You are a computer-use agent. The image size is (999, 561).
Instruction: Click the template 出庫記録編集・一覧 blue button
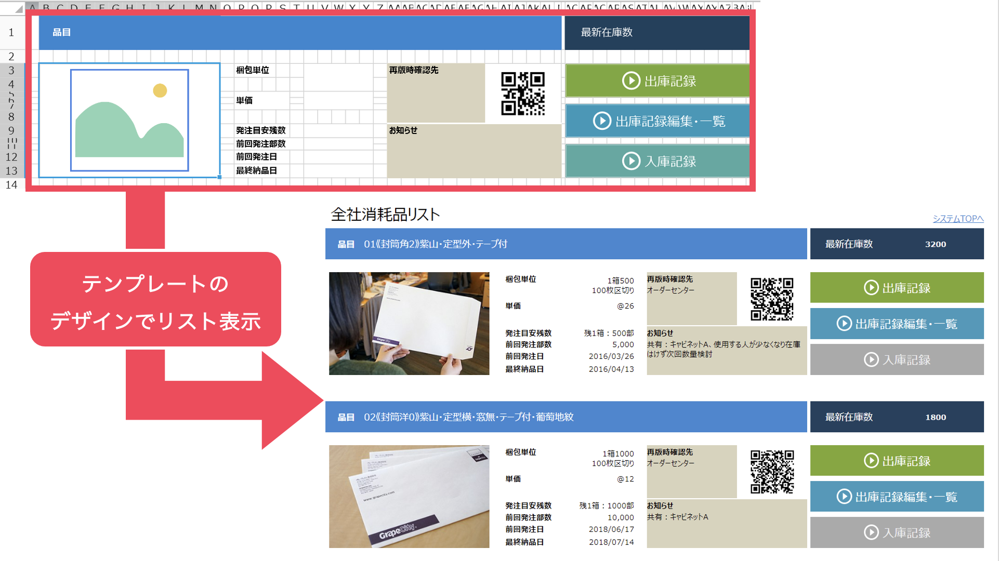point(657,121)
